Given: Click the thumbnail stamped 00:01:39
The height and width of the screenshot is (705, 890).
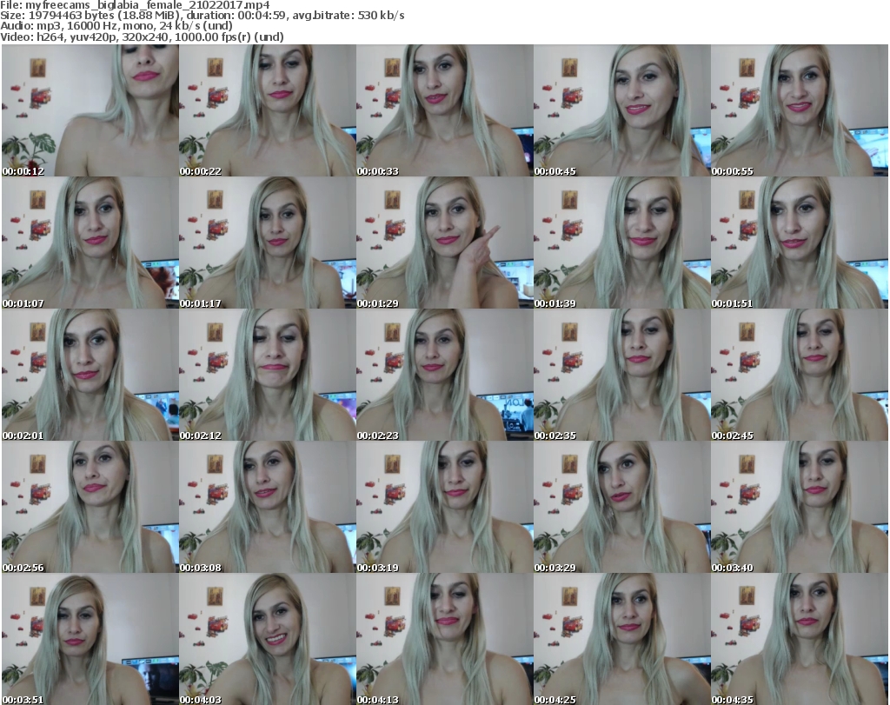Looking at the screenshot, I should tap(621, 243).
